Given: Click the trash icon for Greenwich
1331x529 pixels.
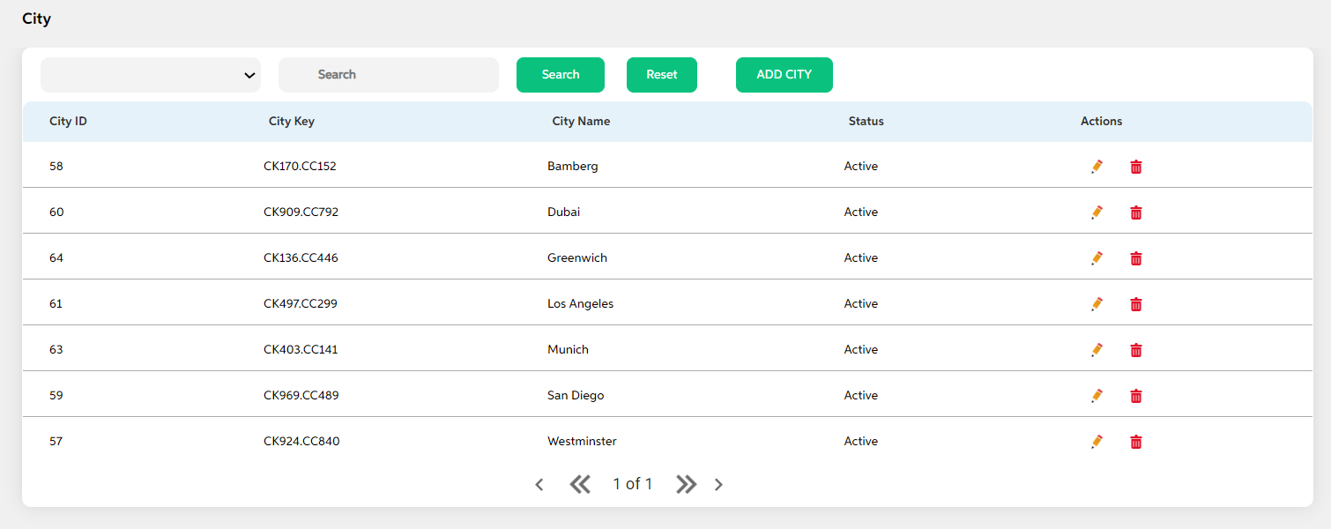Looking at the screenshot, I should (x=1136, y=258).
